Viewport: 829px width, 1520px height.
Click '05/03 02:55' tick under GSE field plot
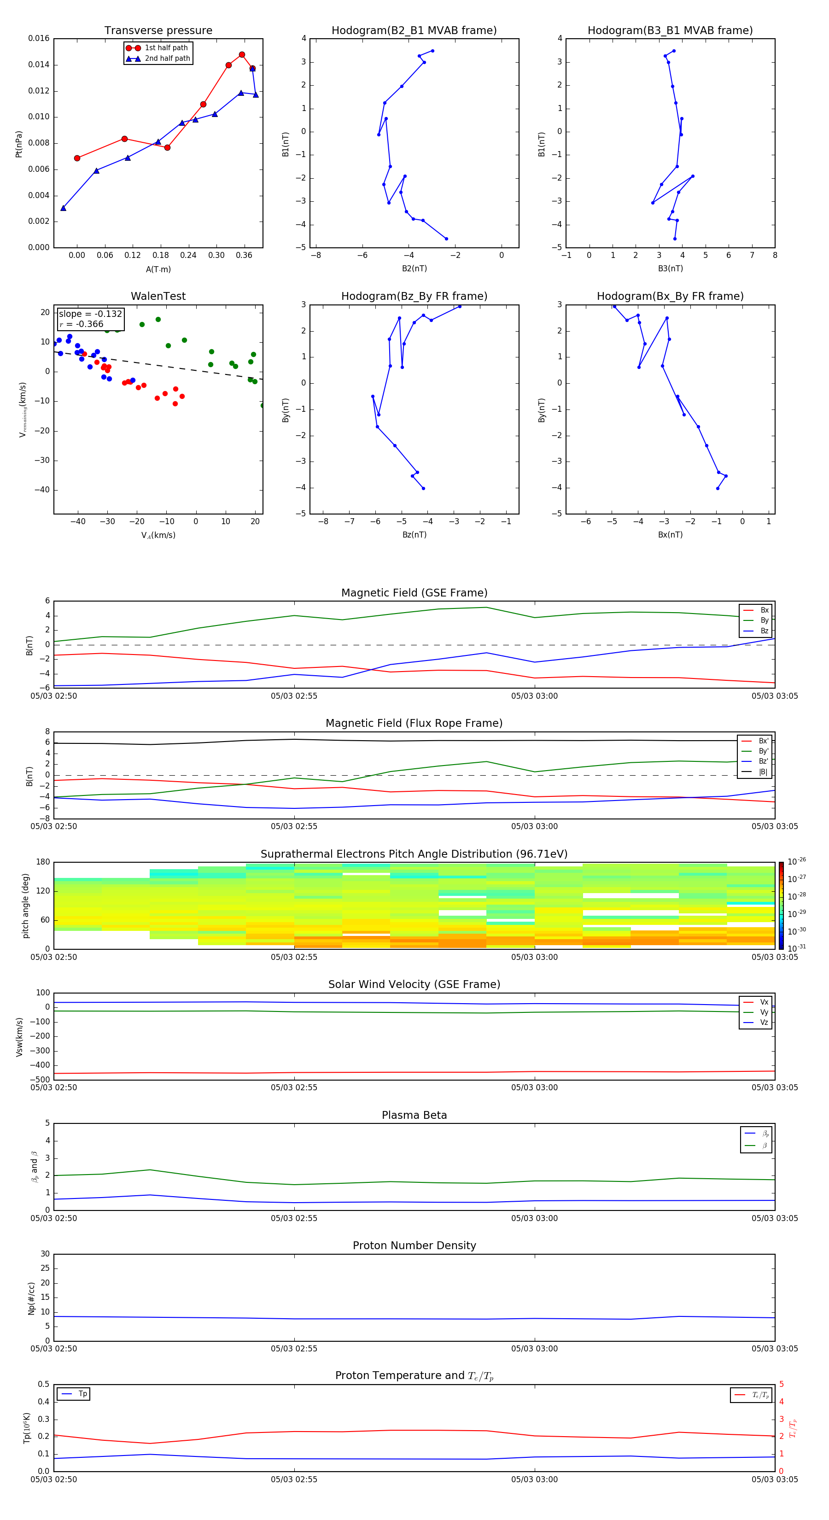tap(294, 696)
